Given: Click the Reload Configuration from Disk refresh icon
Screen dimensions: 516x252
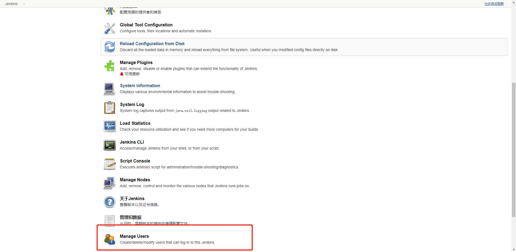Looking at the screenshot, I should pos(110,47).
